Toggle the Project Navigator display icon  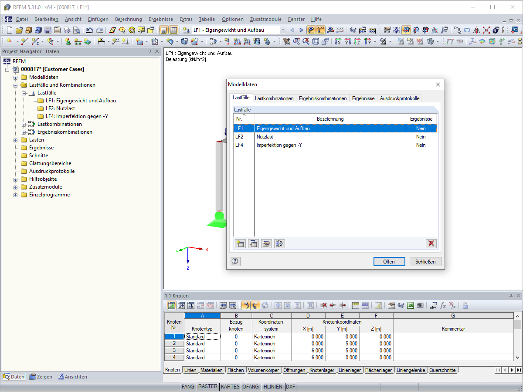tap(164, 30)
